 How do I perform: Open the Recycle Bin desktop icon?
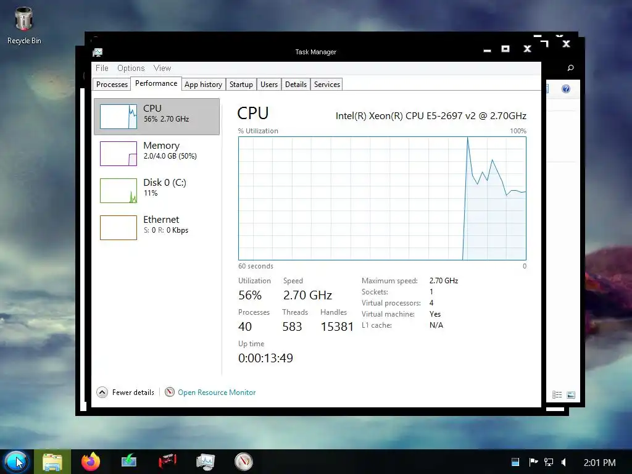coord(24,25)
